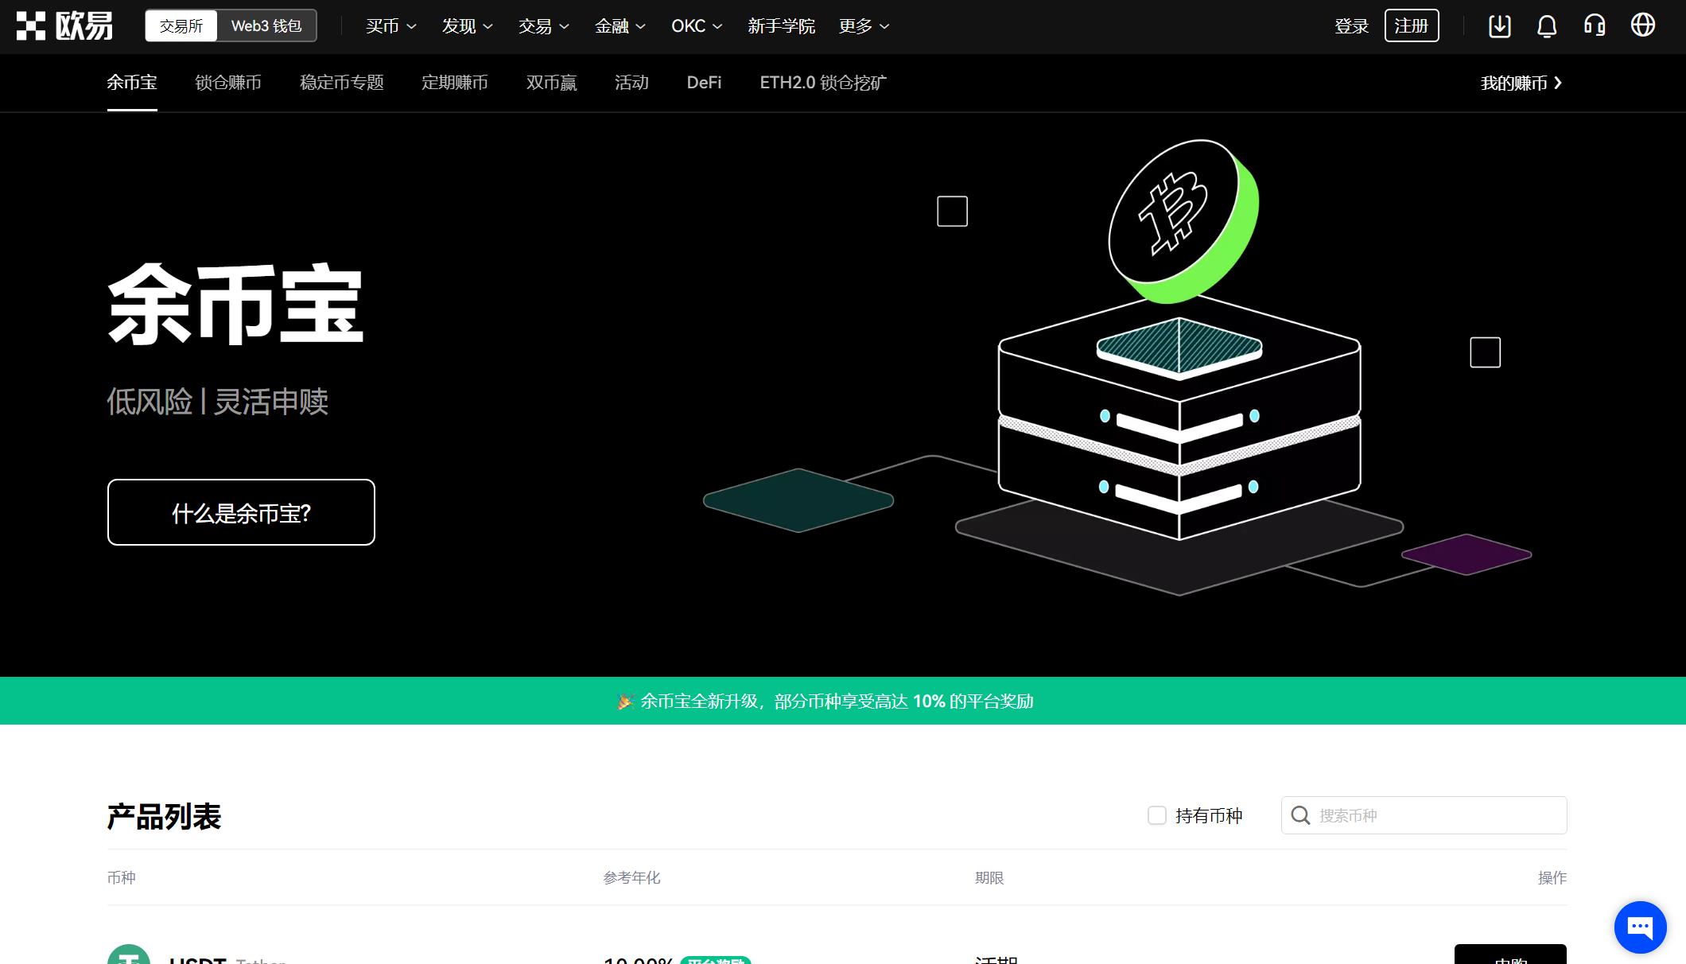The image size is (1686, 964).
Task: Open the globe language selector icon
Action: 1643,25
